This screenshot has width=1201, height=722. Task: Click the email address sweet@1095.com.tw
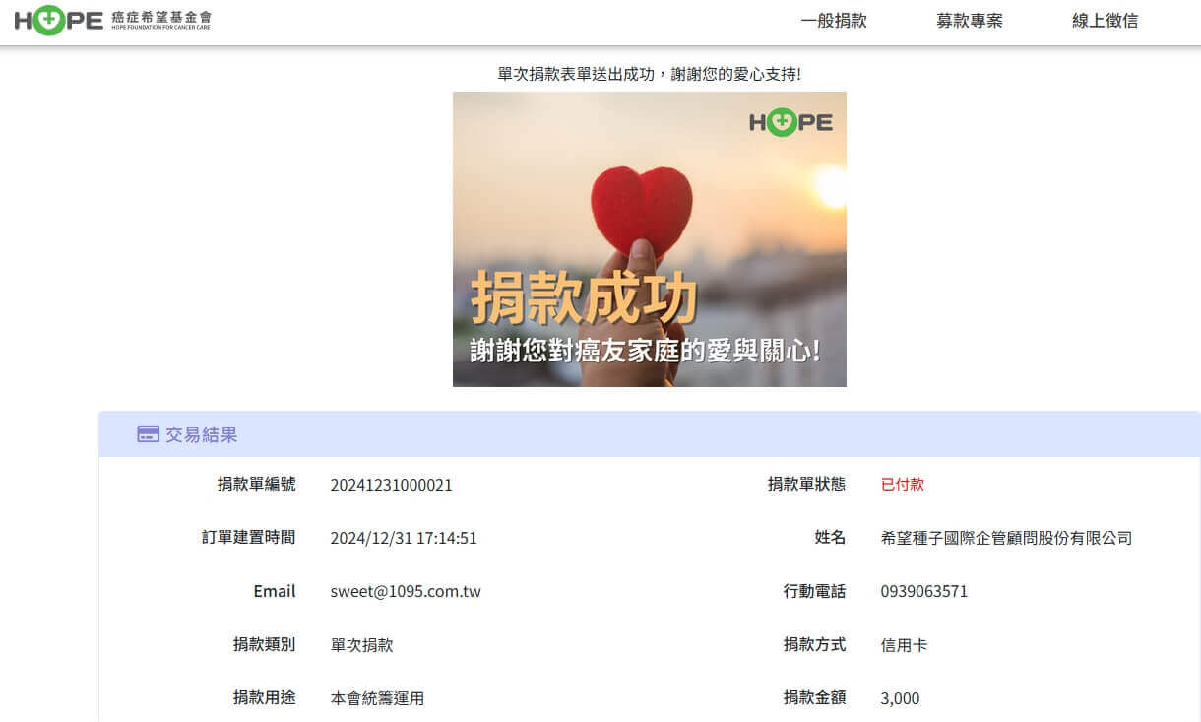click(x=406, y=592)
